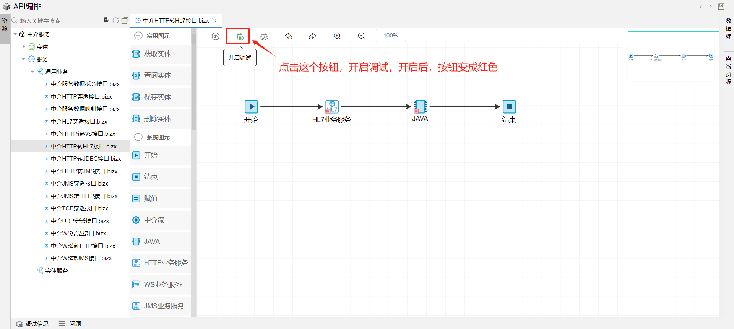This screenshot has width=734, height=329.
Task: Collapse the 中介服务 root node
Action: (x=15, y=34)
